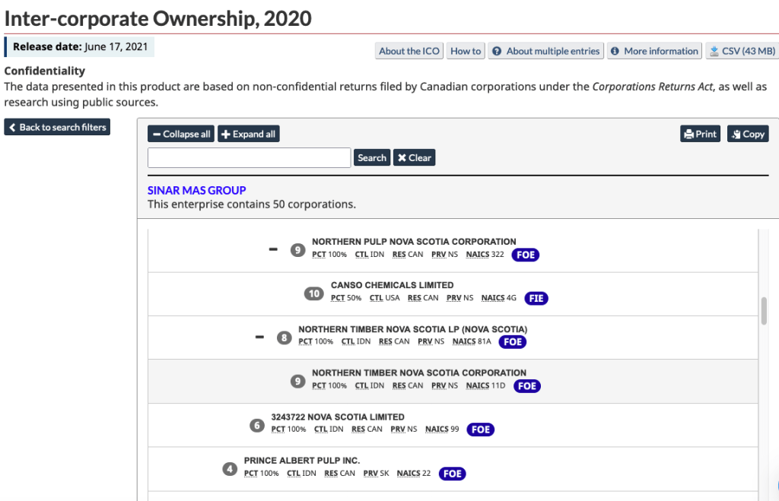779x501 pixels.
Task: Open the How to page
Action: click(466, 51)
